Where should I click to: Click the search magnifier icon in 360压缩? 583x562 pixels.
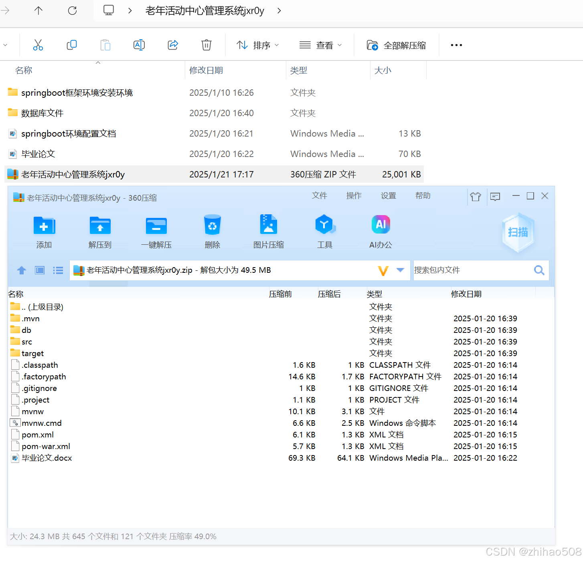[539, 270]
